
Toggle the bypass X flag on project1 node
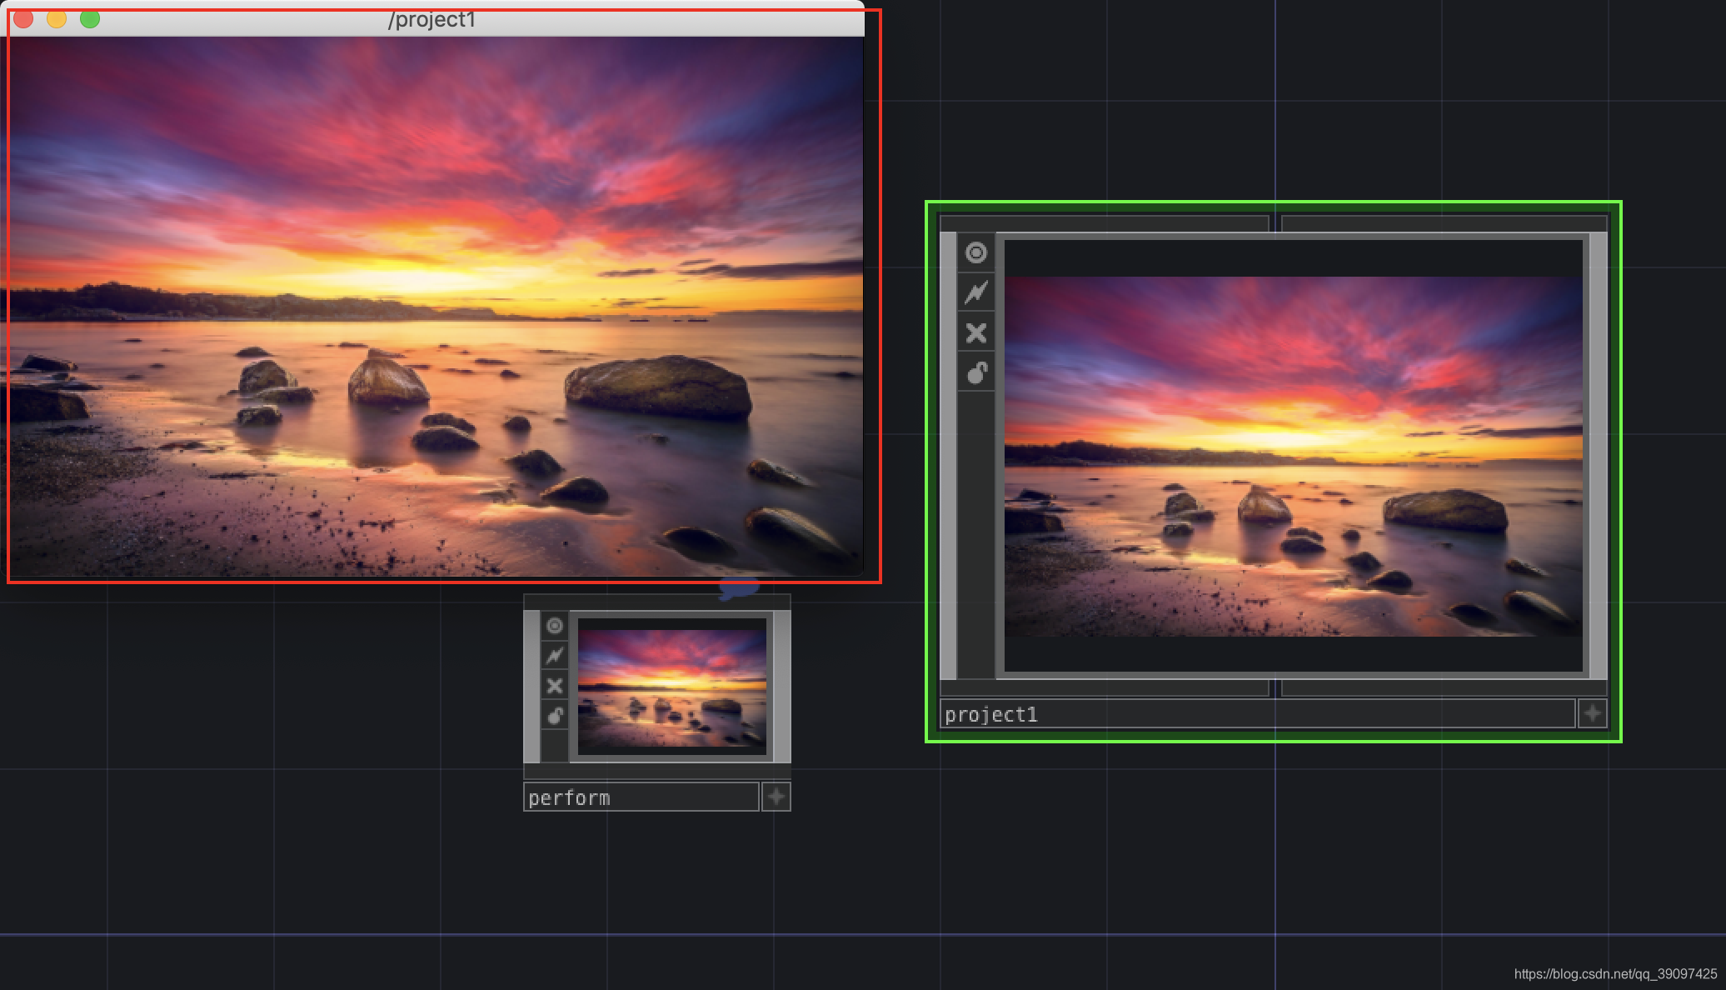976,333
